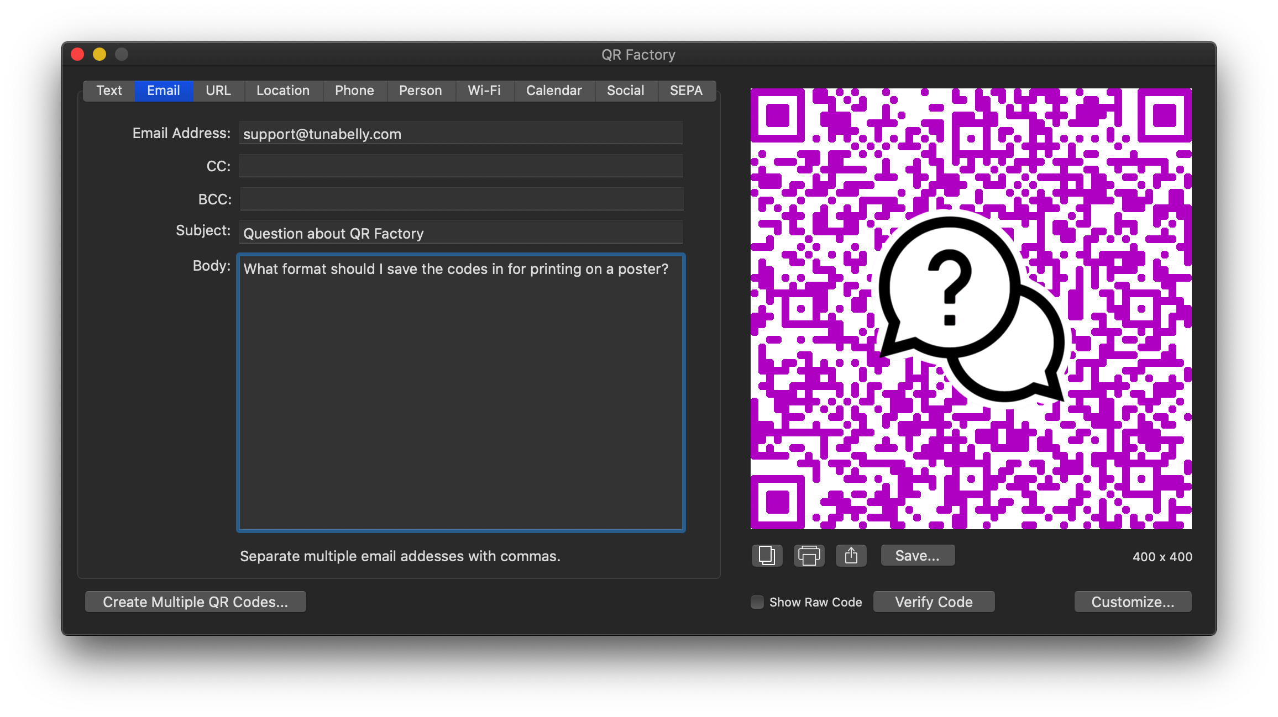Focus the Subject field

(x=461, y=232)
